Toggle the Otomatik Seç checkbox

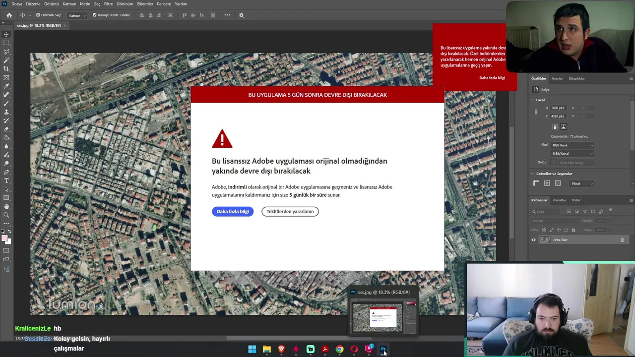click(38, 15)
